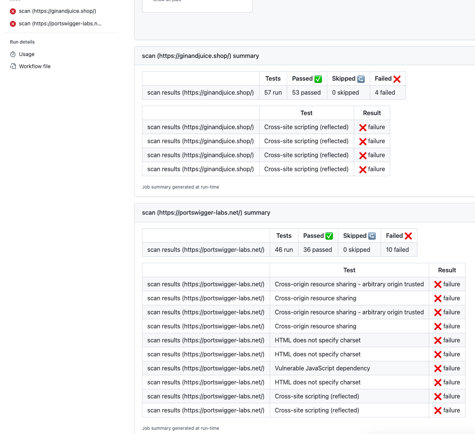The width and height of the screenshot is (475, 434).
Task: Select the '10 failed' cell
Action: 399,250
